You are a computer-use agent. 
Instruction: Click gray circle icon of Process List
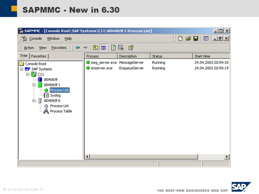tap(46, 106)
